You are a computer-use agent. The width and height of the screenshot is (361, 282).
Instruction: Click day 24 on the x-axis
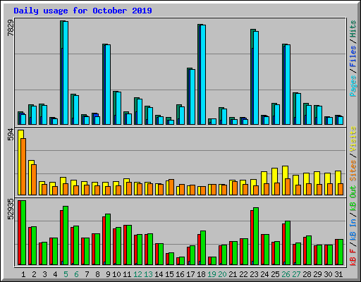264,274
